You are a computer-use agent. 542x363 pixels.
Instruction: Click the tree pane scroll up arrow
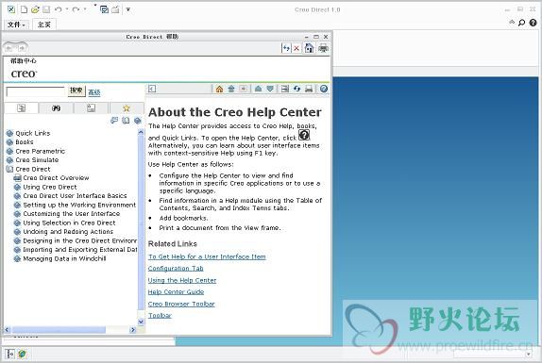tap(141, 133)
